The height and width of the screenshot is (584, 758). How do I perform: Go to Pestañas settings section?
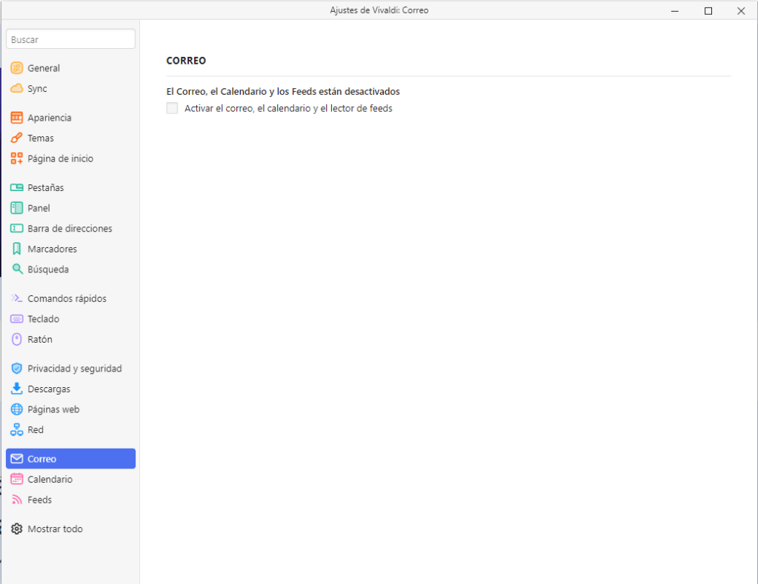(x=45, y=188)
